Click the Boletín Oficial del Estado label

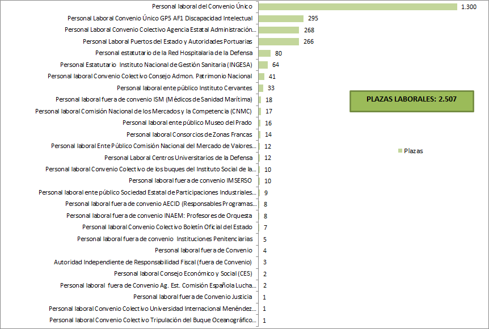coord(167,227)
